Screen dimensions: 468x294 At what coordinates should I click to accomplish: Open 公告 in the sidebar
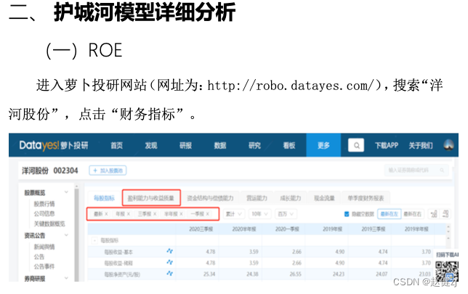pyautogui.click(x=39, y=256)
